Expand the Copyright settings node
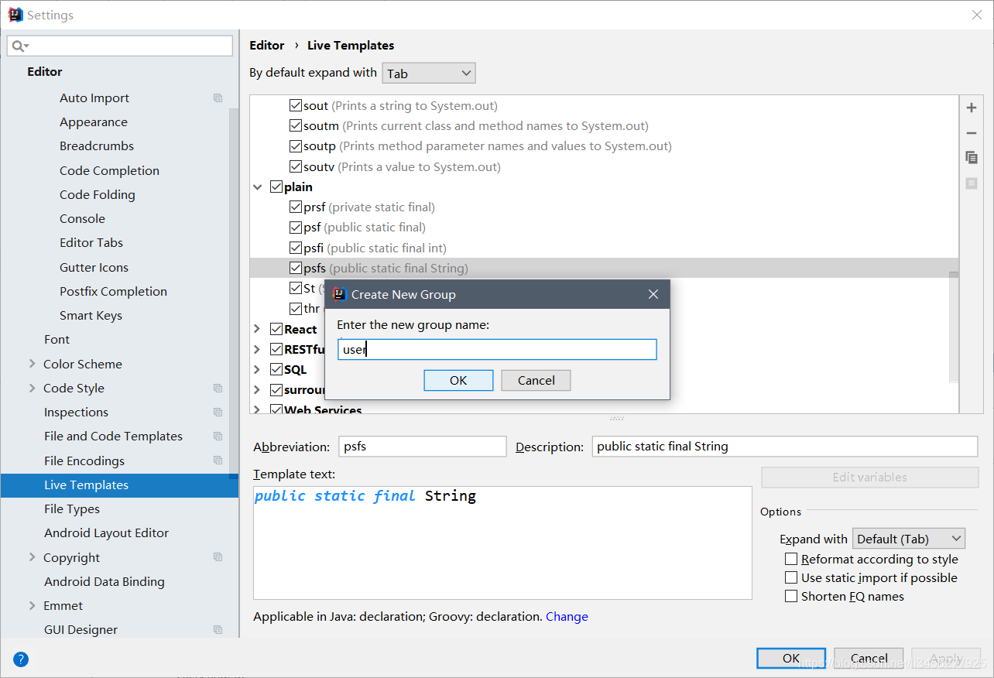This screenshot has height=678, width=994. pos(32,557)
